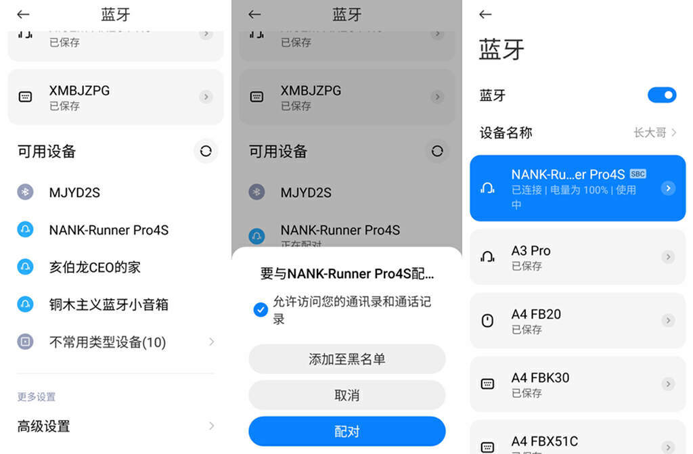This screenshot has height=454, width=693.
Task: Tap 要与NANK-Runner Pro4S配... dialog title
Action: click(x=347, y=273)
